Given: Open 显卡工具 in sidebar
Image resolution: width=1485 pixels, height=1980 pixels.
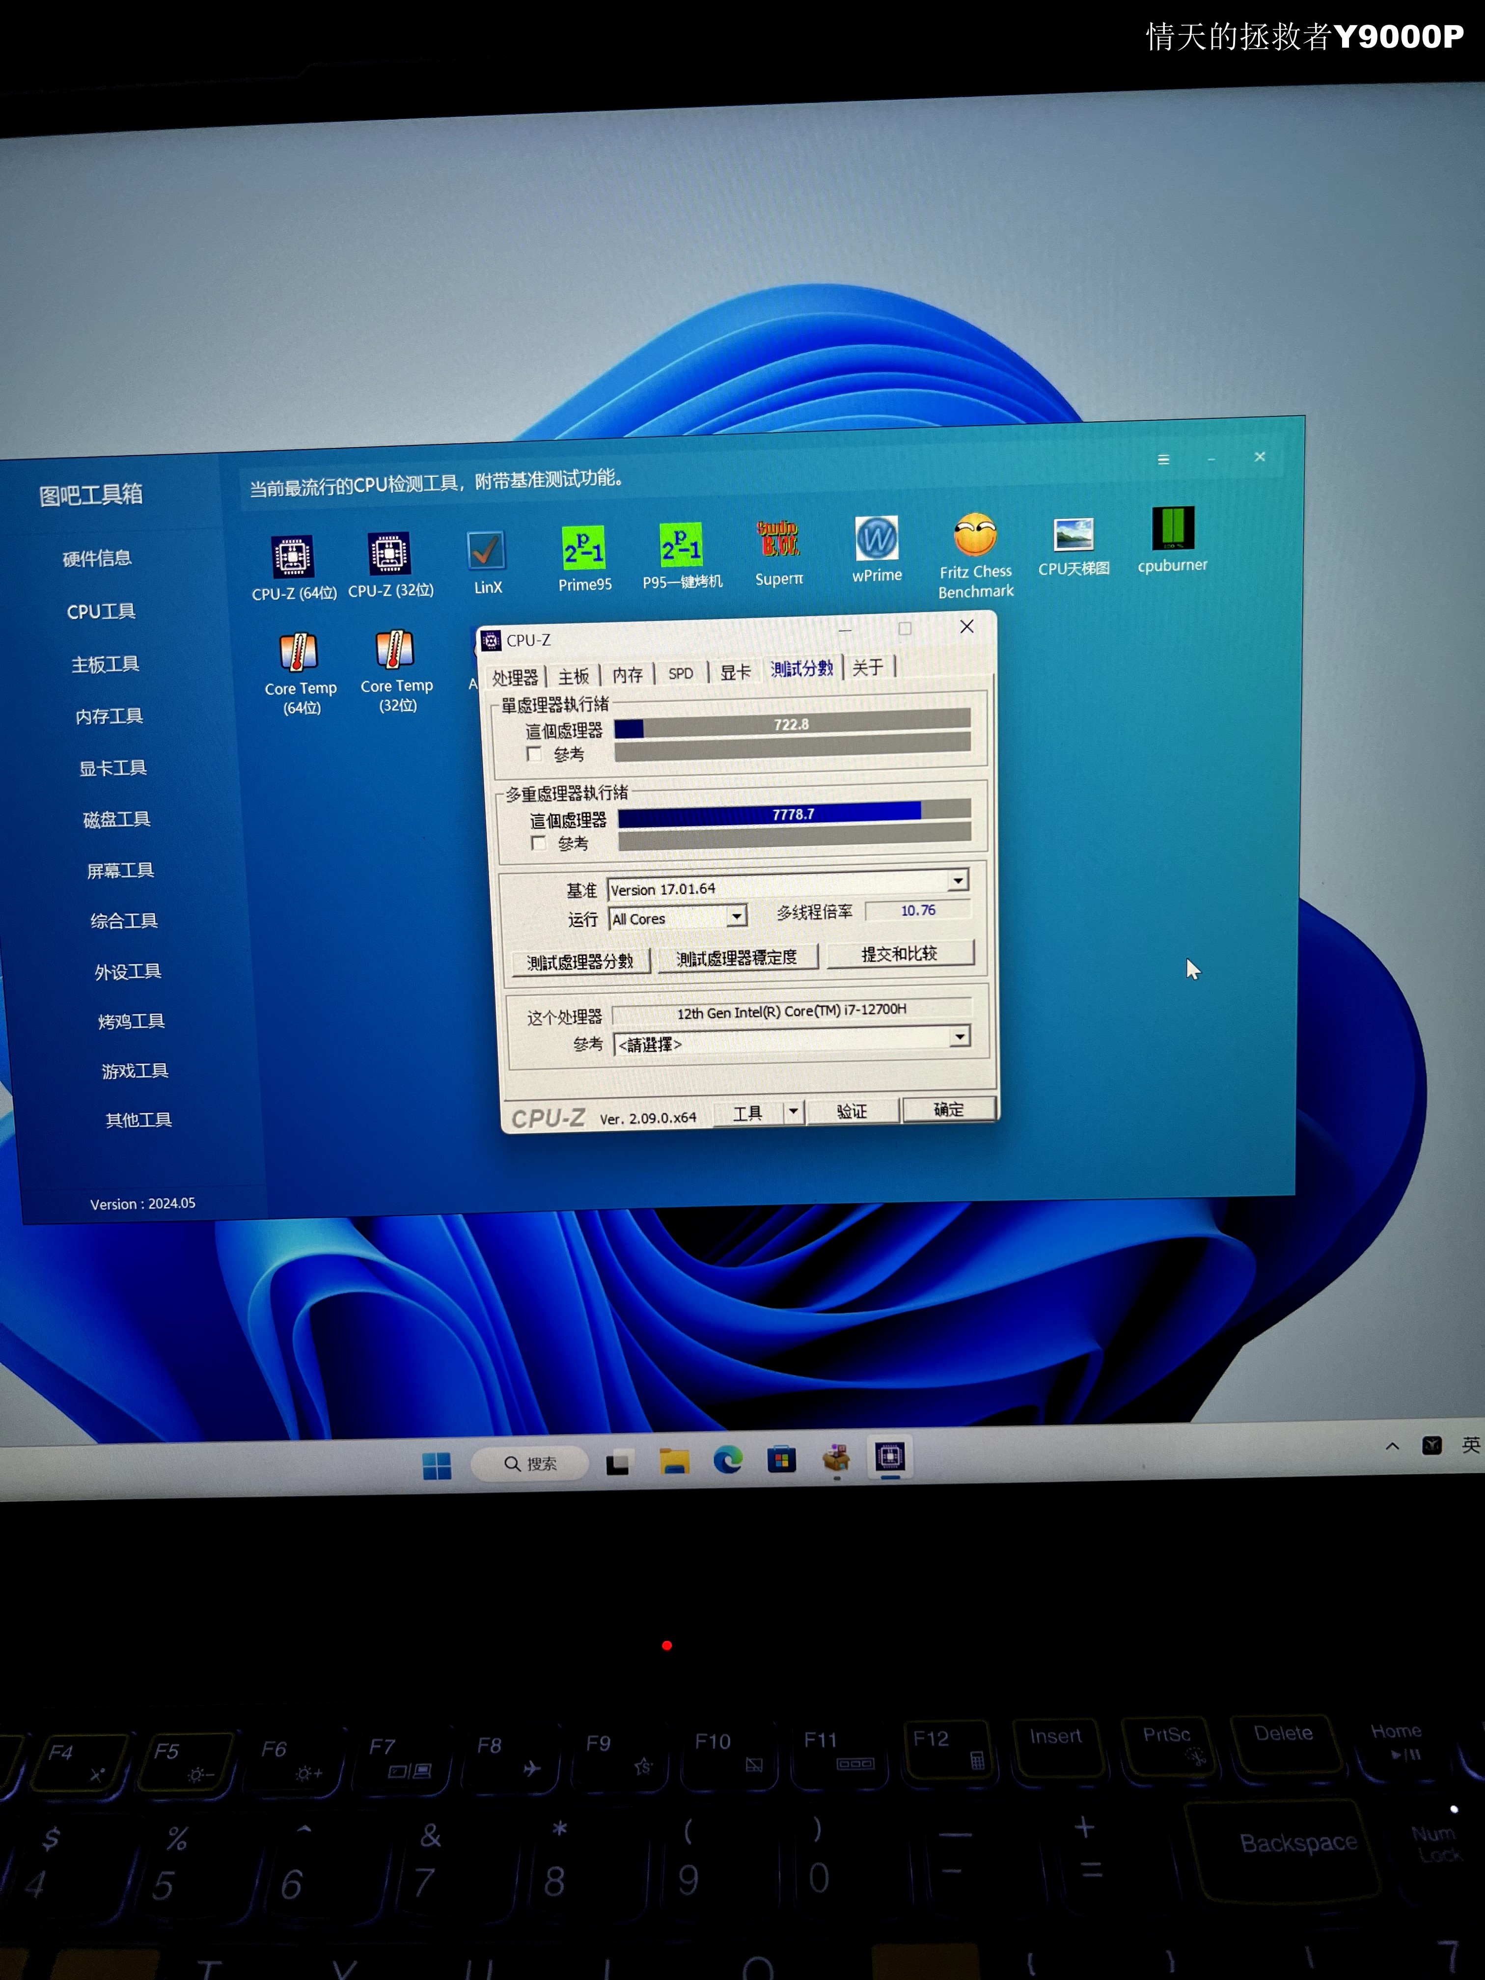Looking at the screenshot, I should (113, 768).
